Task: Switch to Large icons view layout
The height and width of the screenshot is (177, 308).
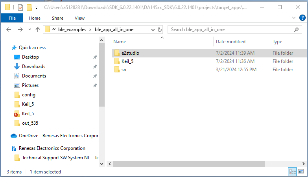Action: pyautogui.click(x=301, y=171)
